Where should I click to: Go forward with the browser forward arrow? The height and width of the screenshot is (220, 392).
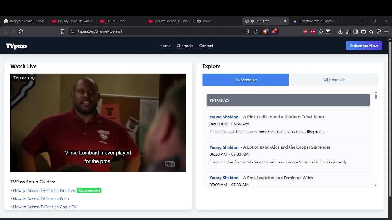click(13, 31)
